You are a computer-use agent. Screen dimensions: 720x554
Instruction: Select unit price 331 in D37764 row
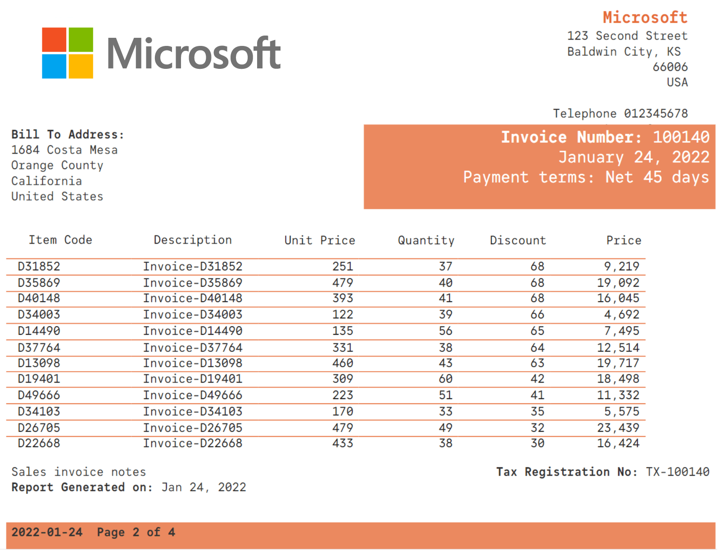click(x=343, y=347)
